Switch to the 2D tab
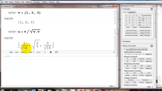This screenshot has height=91, width=162. [143, 49]
